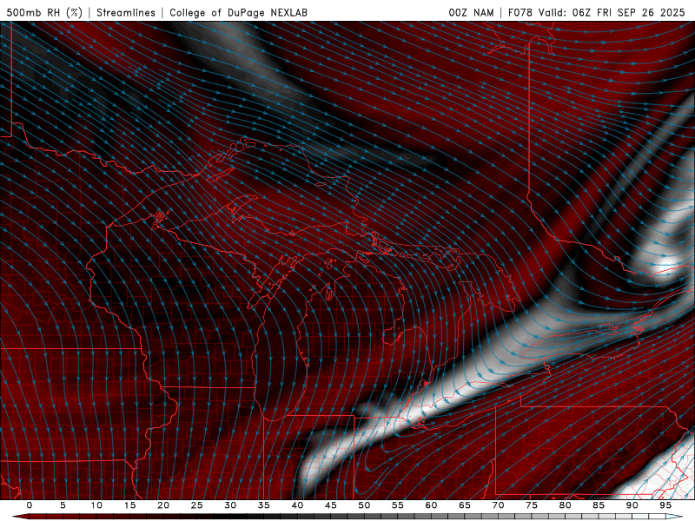Click the '500mb RH (%)' title text
695x521 pixels.
coord(44,12)
